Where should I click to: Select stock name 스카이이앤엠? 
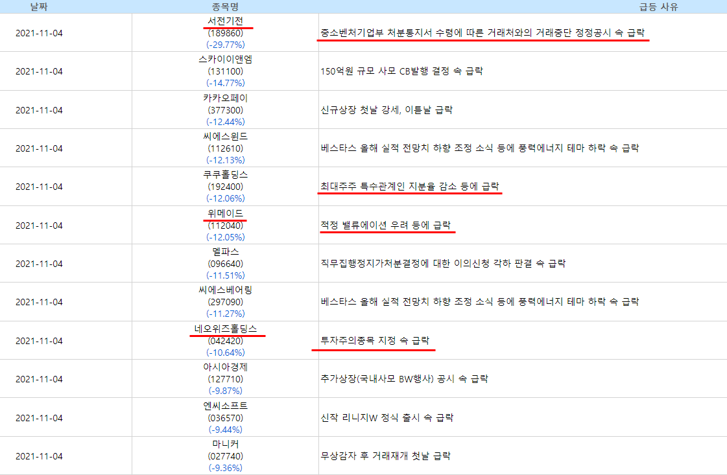tap(225, 60)
